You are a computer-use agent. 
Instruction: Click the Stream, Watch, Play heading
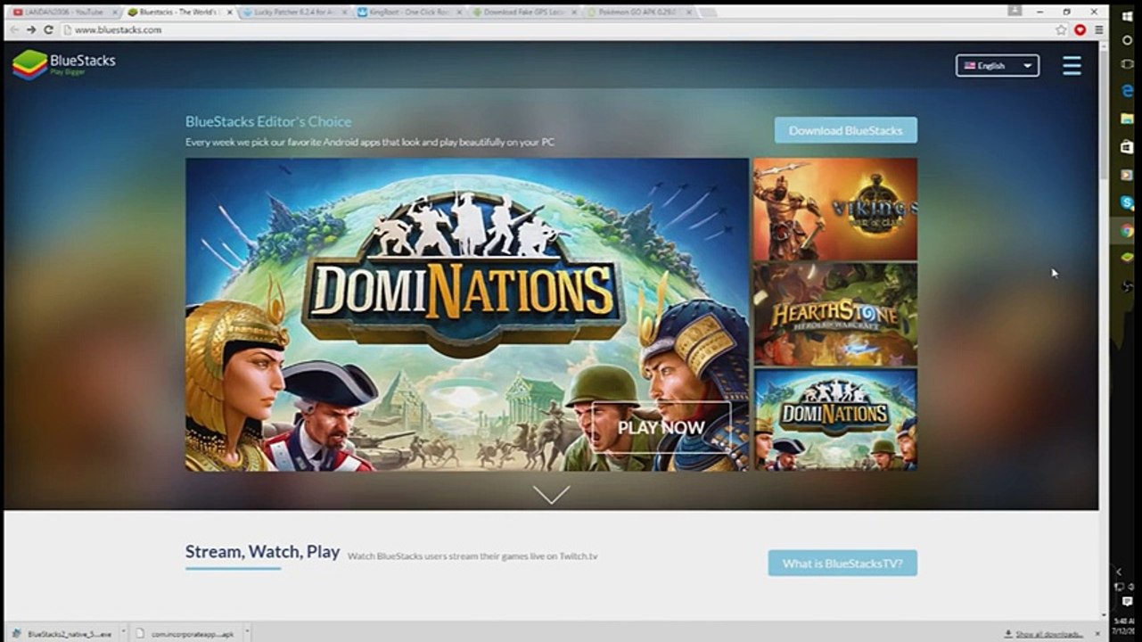coord(262,552)
